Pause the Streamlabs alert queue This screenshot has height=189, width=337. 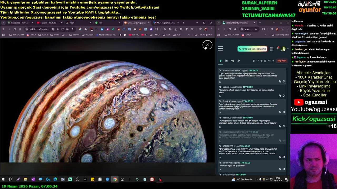[x=265, y=61]
